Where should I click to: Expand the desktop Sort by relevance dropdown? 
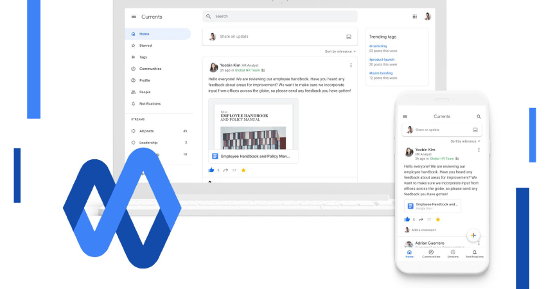point(340,51)
